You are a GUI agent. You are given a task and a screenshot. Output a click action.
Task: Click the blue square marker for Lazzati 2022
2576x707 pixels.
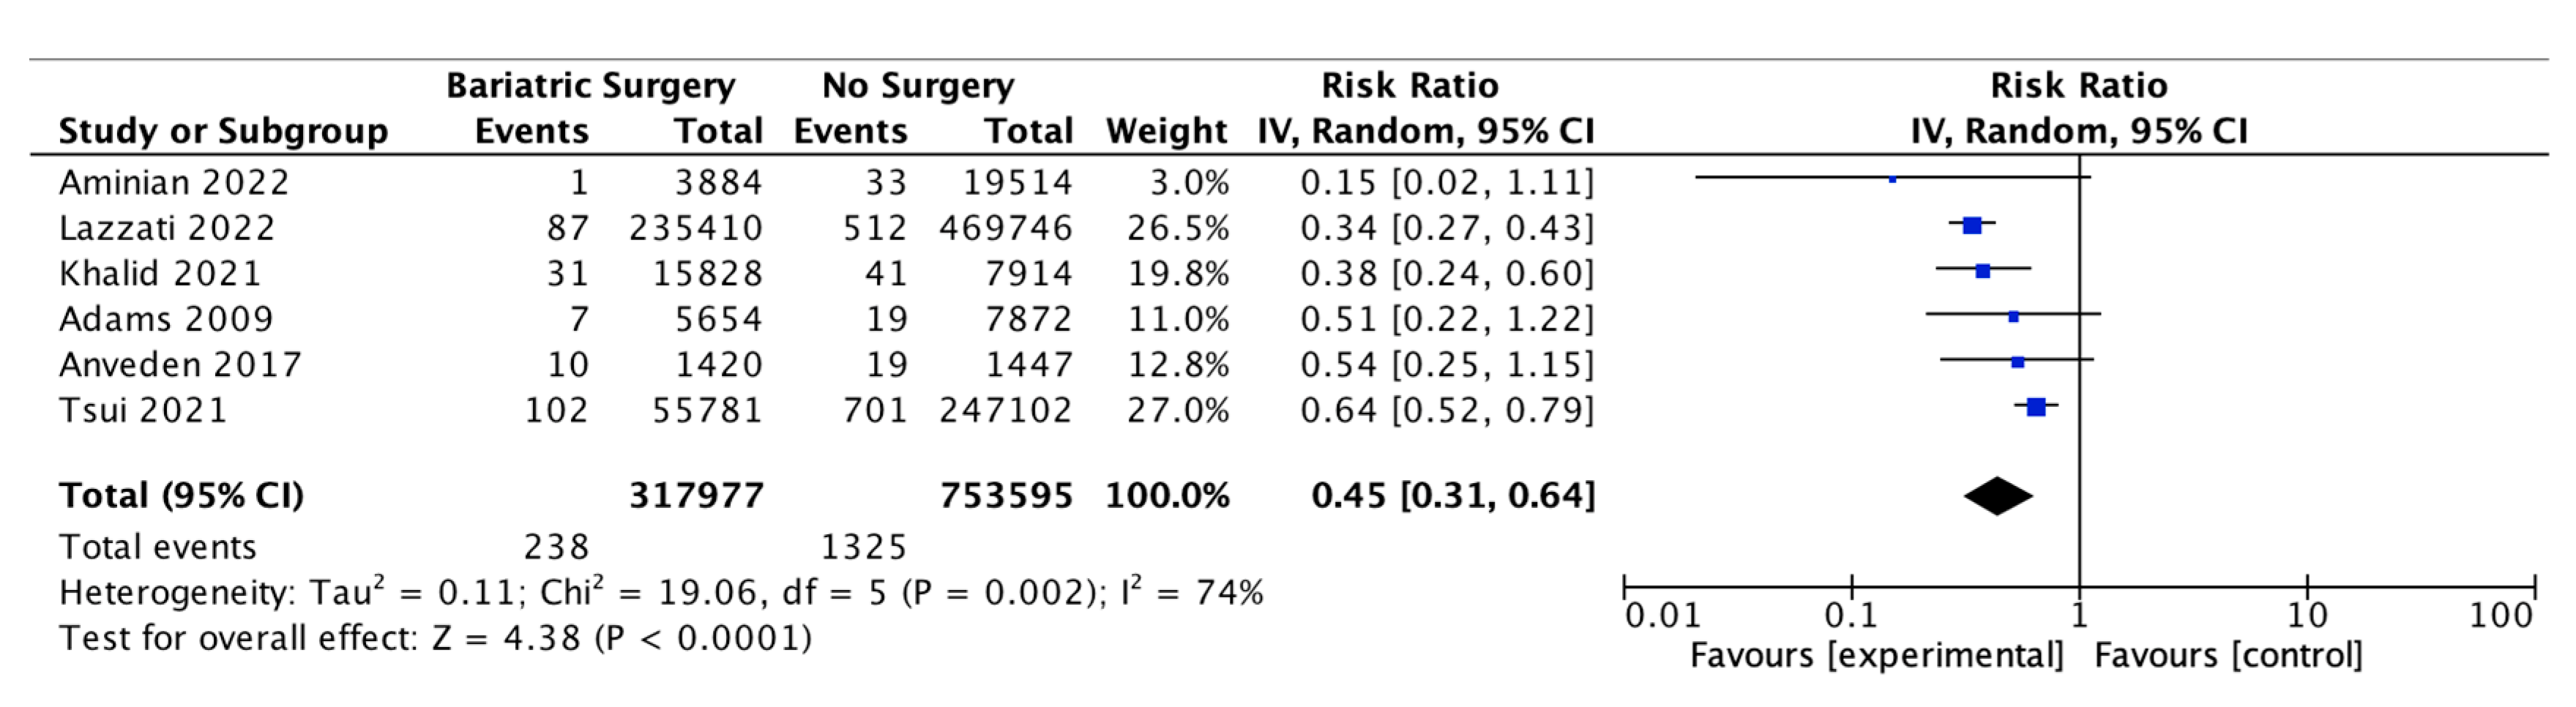click(1972, 226)
